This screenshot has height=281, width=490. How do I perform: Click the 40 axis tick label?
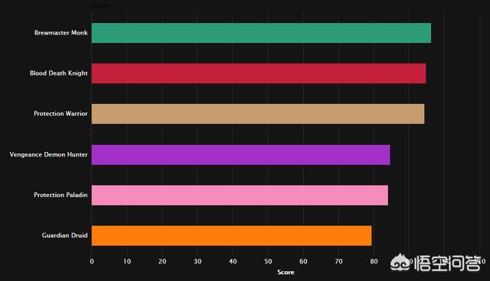click(233, 261)
